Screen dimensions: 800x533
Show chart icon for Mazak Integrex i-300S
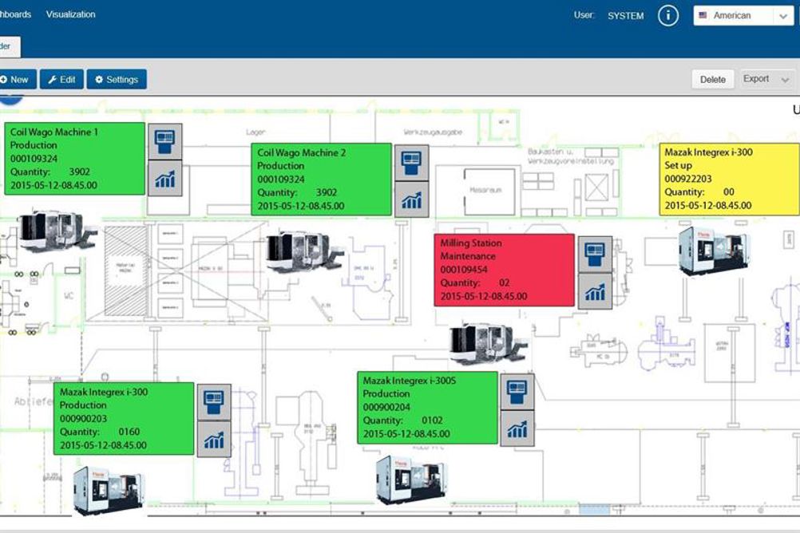coord(517,428)
